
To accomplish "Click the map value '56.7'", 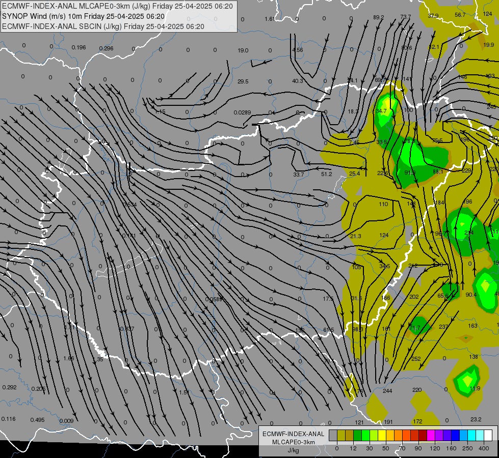I will [460, 15].
